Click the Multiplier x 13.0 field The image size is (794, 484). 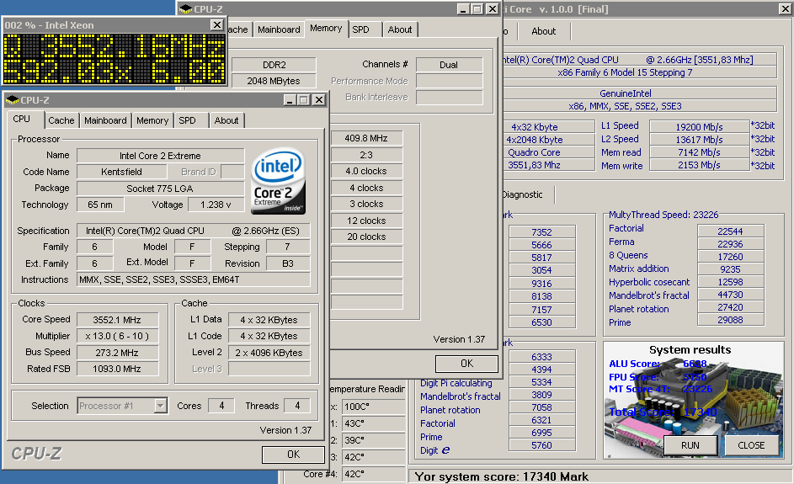[117, 336]
